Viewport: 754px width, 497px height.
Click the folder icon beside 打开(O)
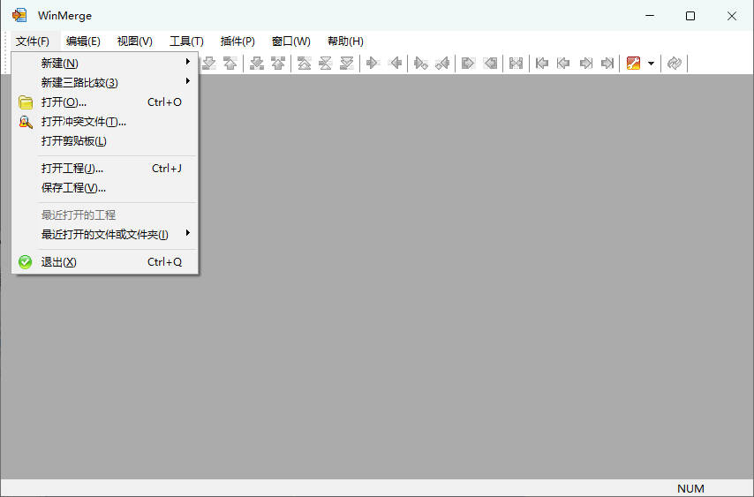tap(26, 102)
